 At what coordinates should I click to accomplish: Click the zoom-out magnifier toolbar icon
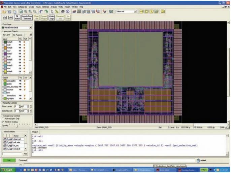tap(35, 11)
